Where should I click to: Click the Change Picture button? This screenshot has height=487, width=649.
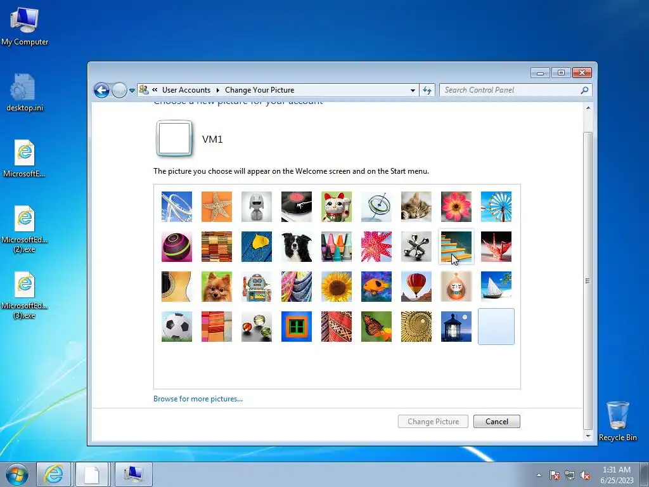click(x=433, y=422)
